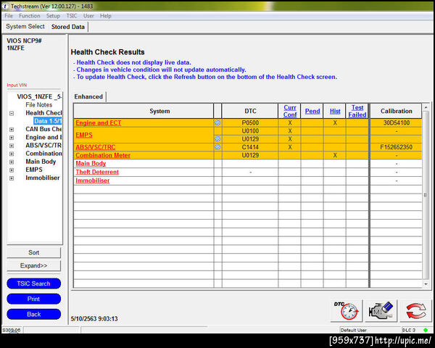Click the 5/10/2563 9:03:13 timestamp
The height and width of the screenshot is (348, 435).
click(x=94, y=318)
